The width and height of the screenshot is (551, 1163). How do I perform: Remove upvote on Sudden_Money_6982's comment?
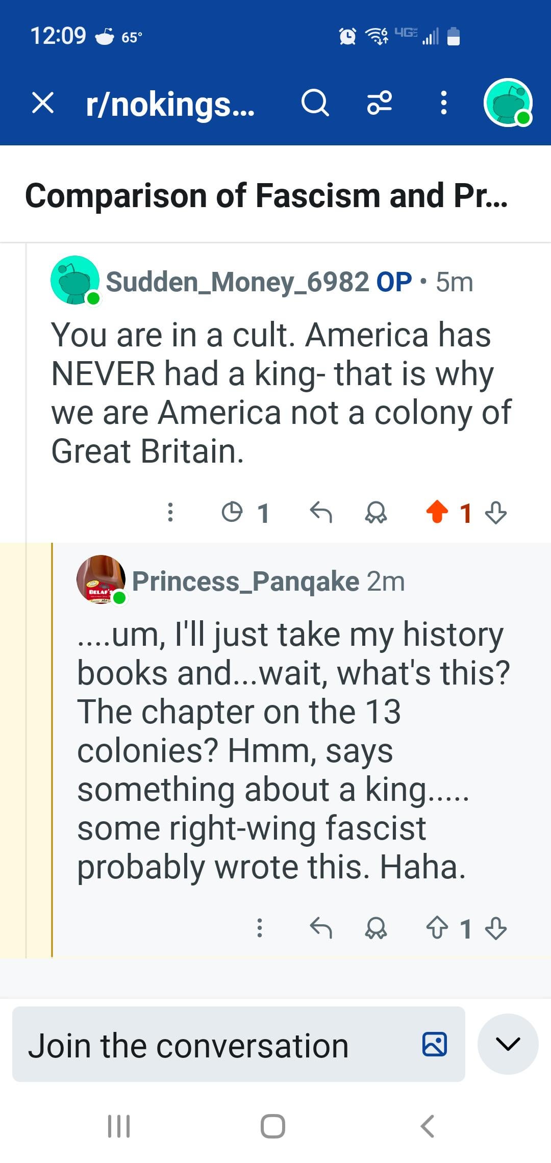pyautogui.click(x=437, y=512)
